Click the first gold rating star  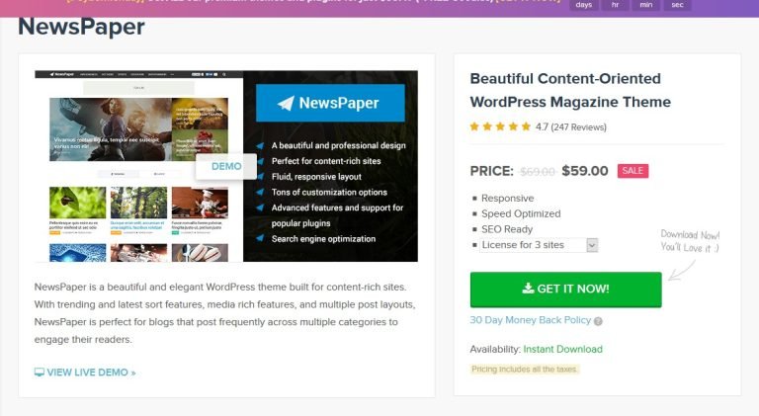tap(474, 126)
